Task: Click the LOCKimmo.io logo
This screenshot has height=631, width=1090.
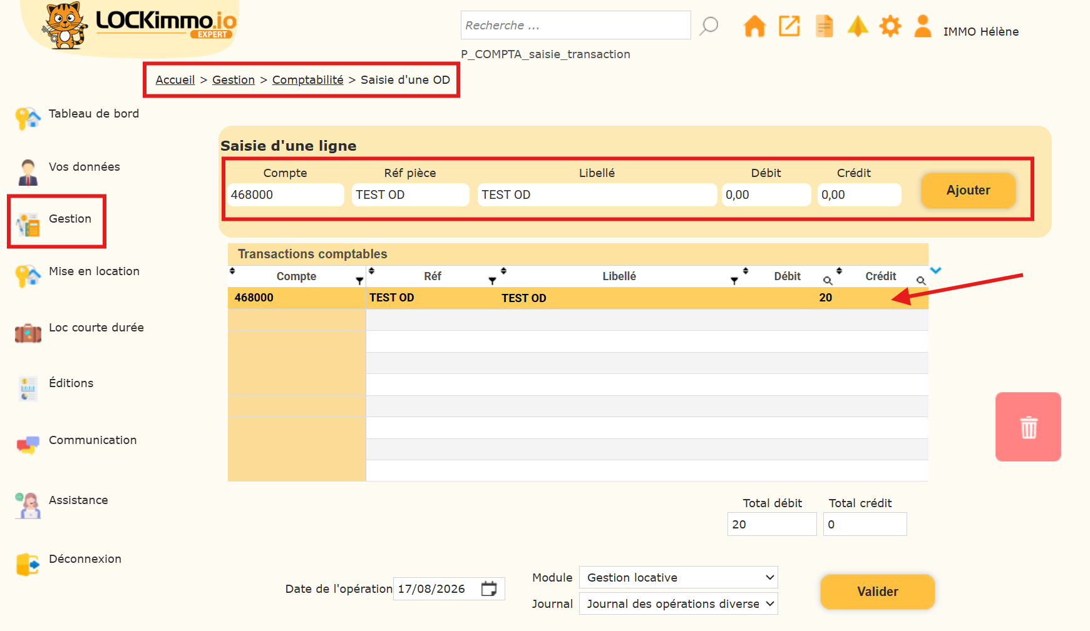Action: pyautogui.click(x=139, y=26)
